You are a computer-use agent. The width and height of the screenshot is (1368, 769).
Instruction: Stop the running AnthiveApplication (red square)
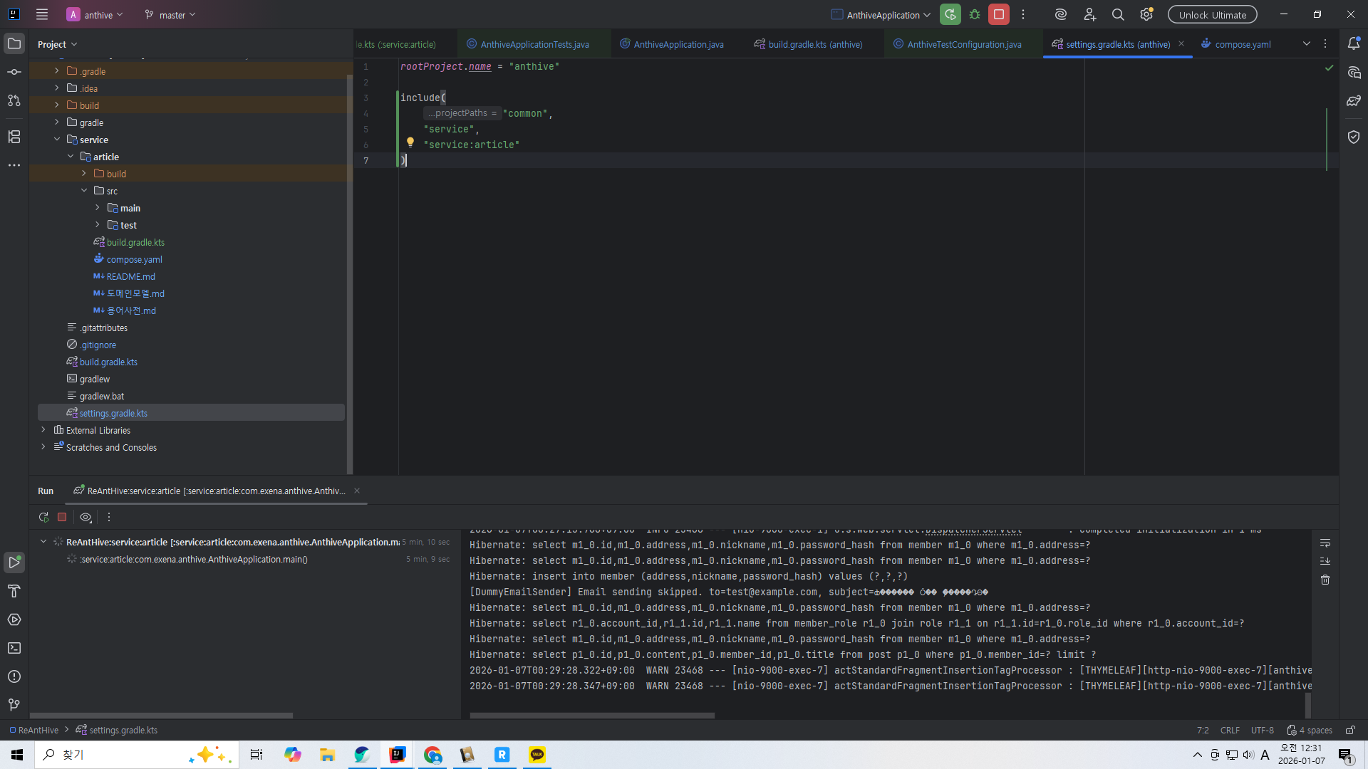[x=999, y=14]
